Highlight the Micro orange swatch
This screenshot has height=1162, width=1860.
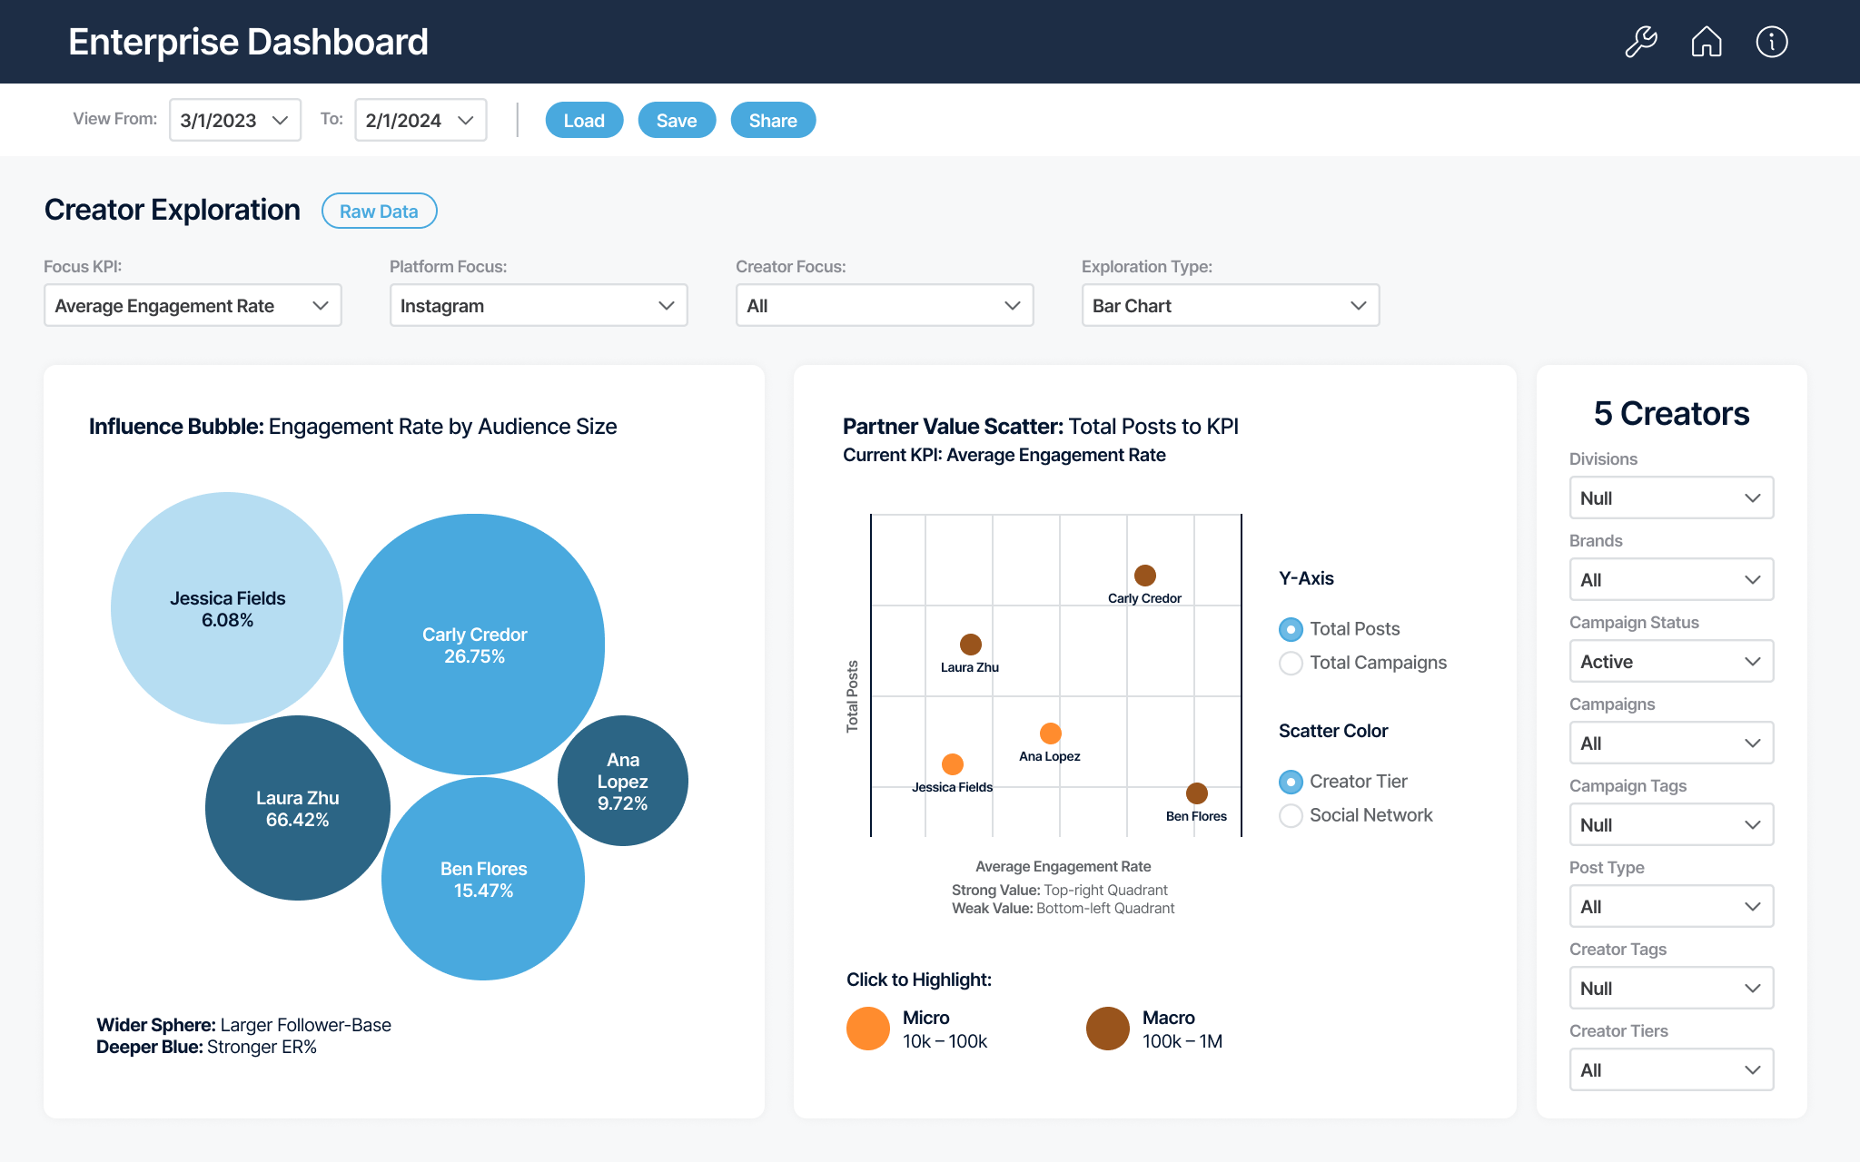(868, 1029)
